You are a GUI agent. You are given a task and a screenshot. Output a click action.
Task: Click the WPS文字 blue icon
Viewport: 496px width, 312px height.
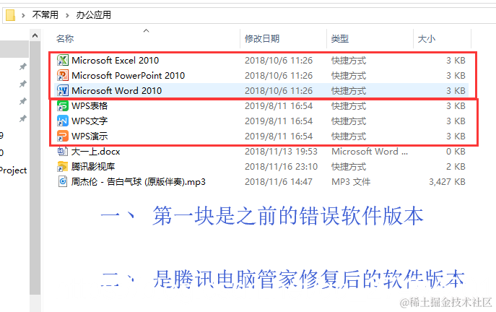click(63, 121)
